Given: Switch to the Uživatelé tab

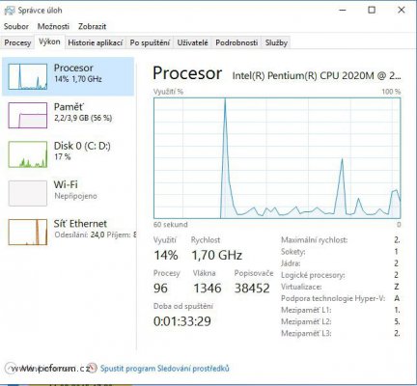Looking at the screenshot, I should coord(192,42).
